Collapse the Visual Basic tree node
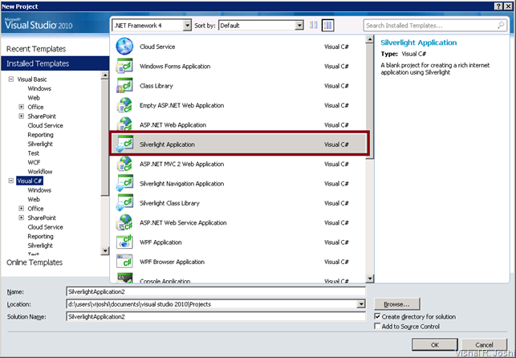The height and width of the screenshot is (358, 516). [11, 79]
